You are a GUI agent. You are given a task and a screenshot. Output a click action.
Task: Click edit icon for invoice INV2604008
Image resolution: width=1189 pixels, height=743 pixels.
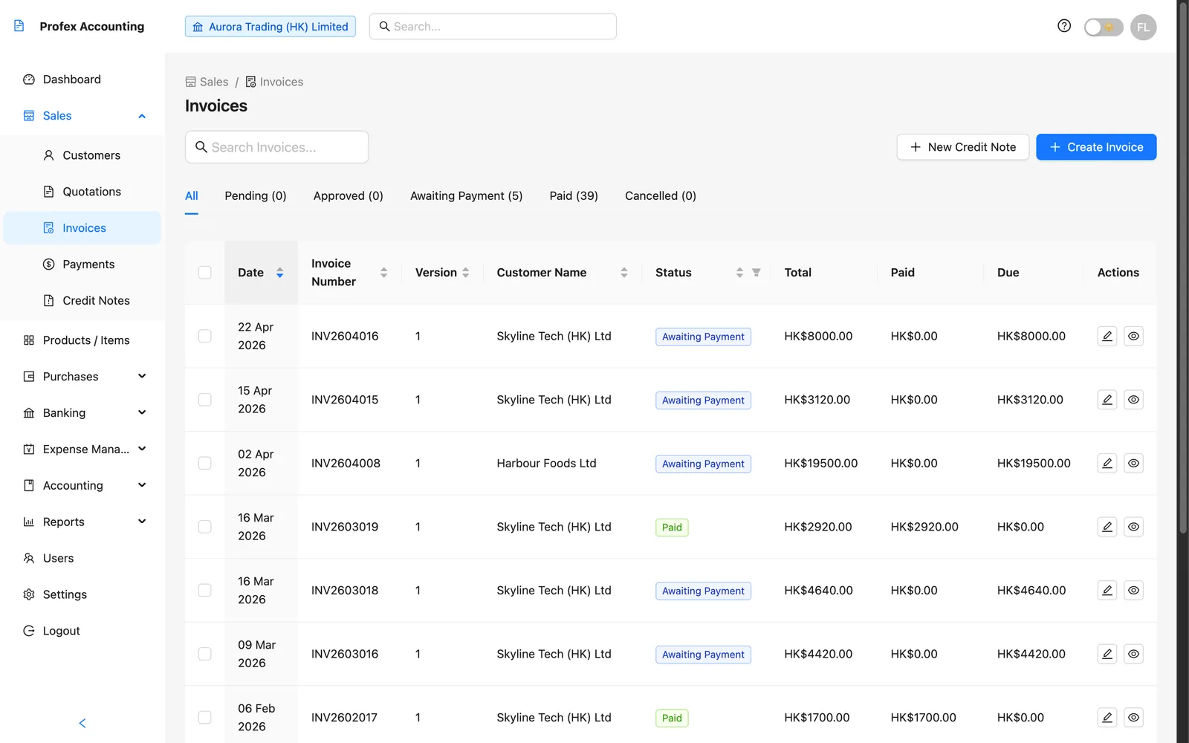point(1107,463)
